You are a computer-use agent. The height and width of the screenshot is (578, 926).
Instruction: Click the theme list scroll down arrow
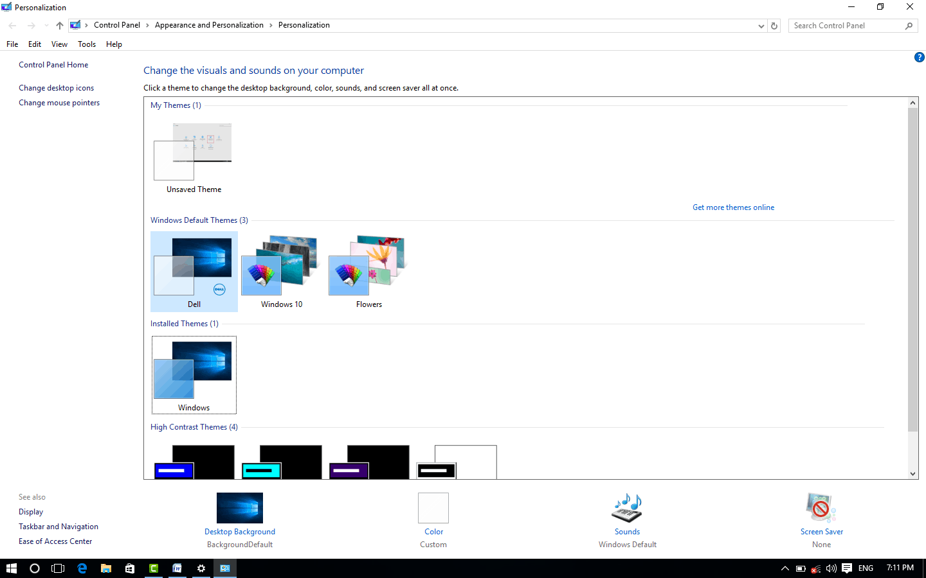(x=912, y=474)
